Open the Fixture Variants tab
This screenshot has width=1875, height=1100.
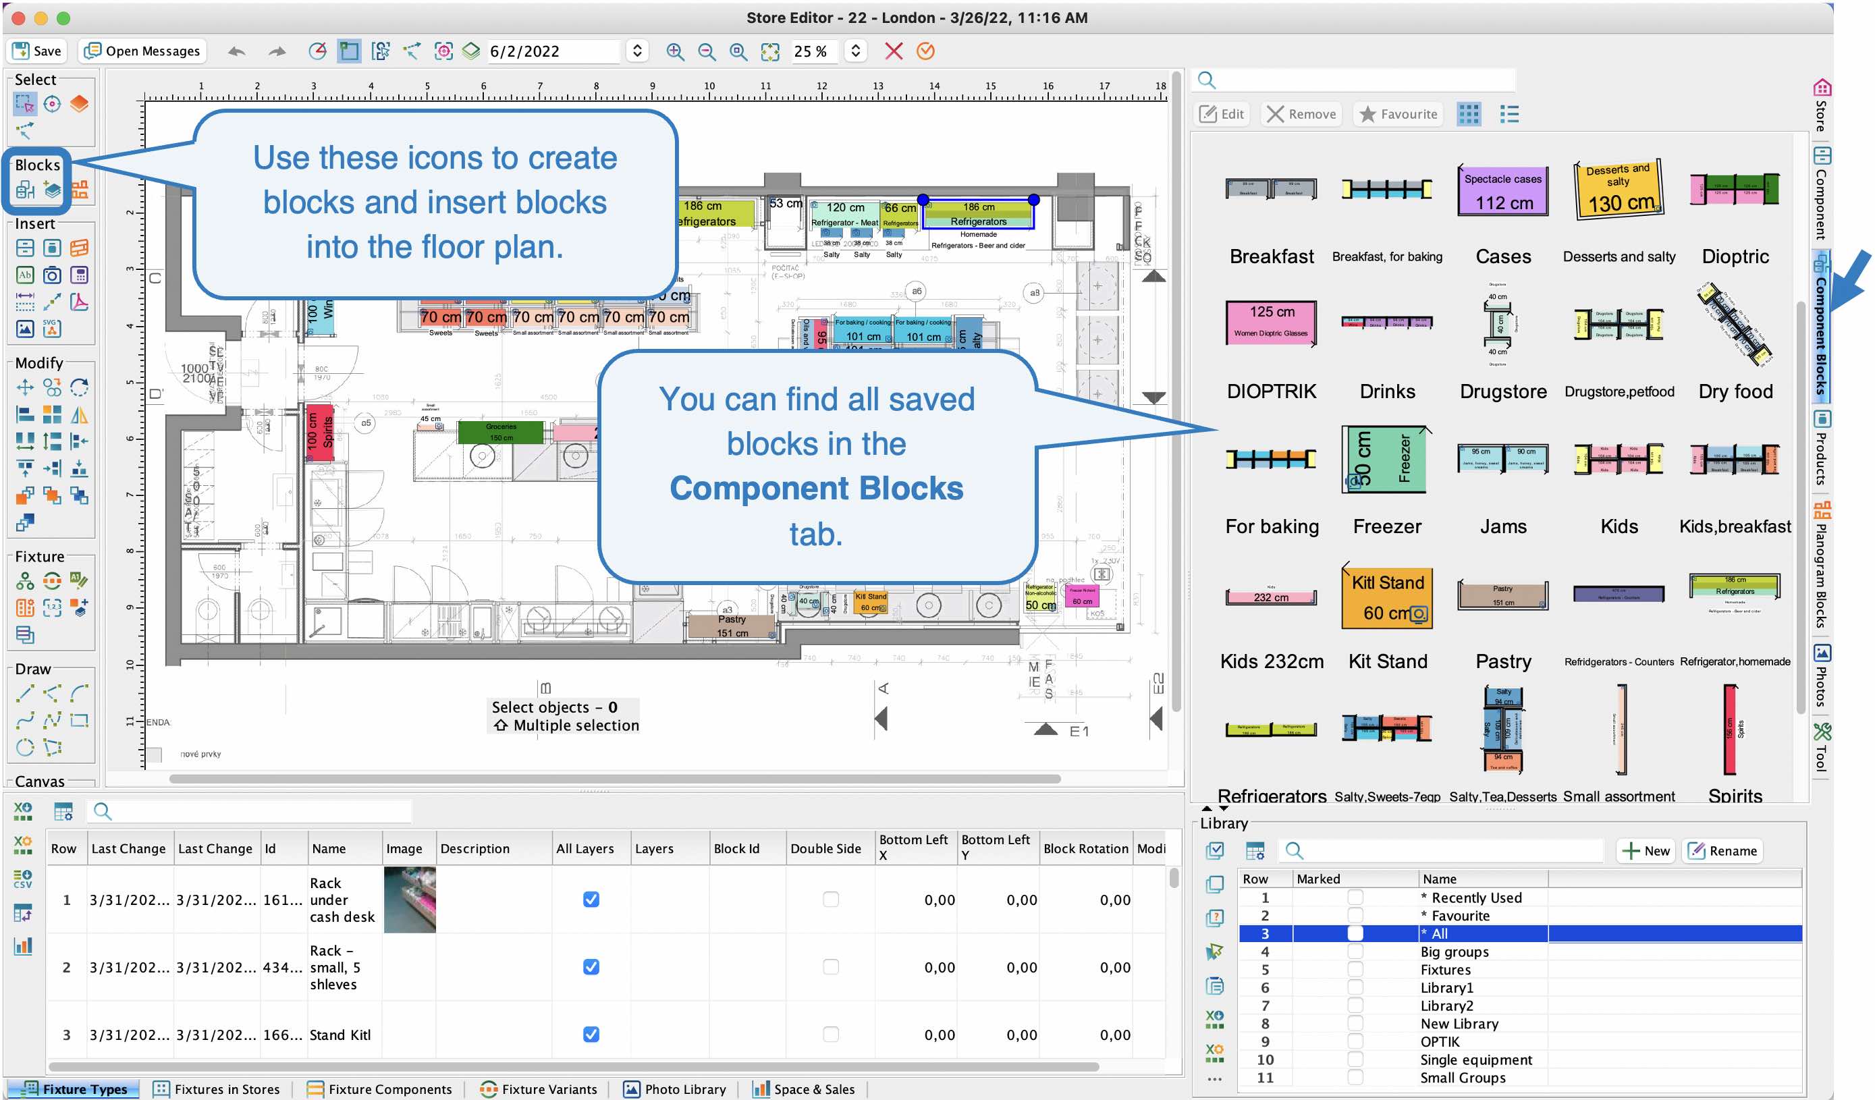click(x=539, y=1089)
